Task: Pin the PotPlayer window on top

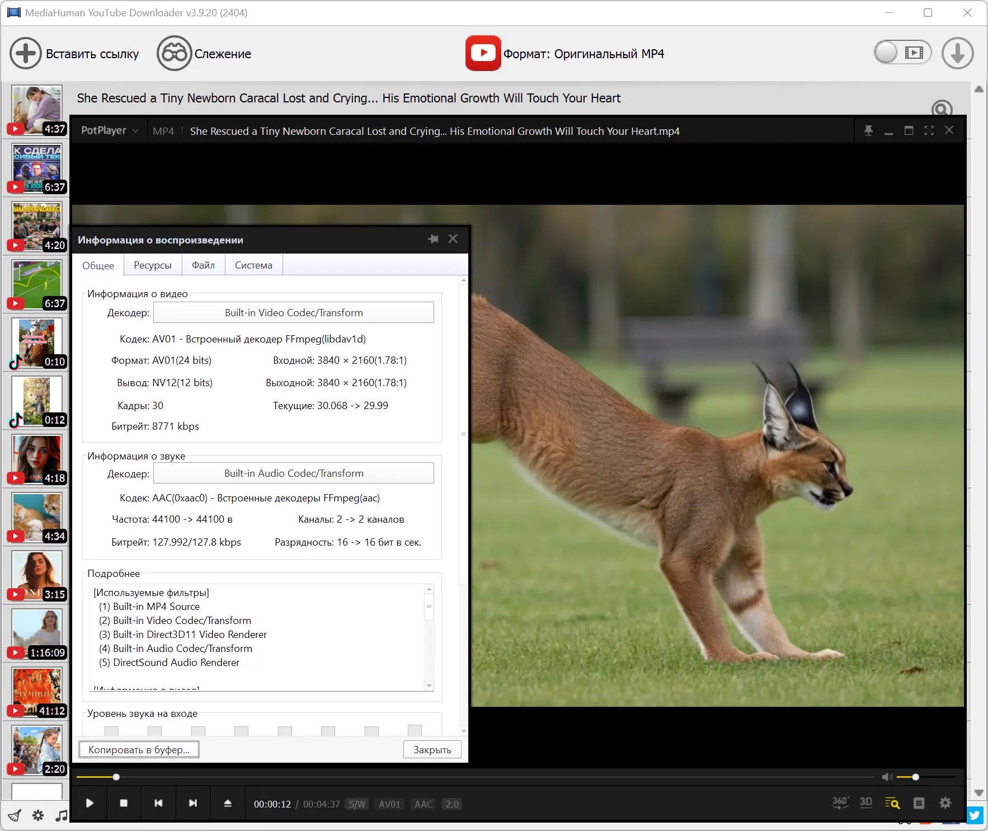Action: 868,130
